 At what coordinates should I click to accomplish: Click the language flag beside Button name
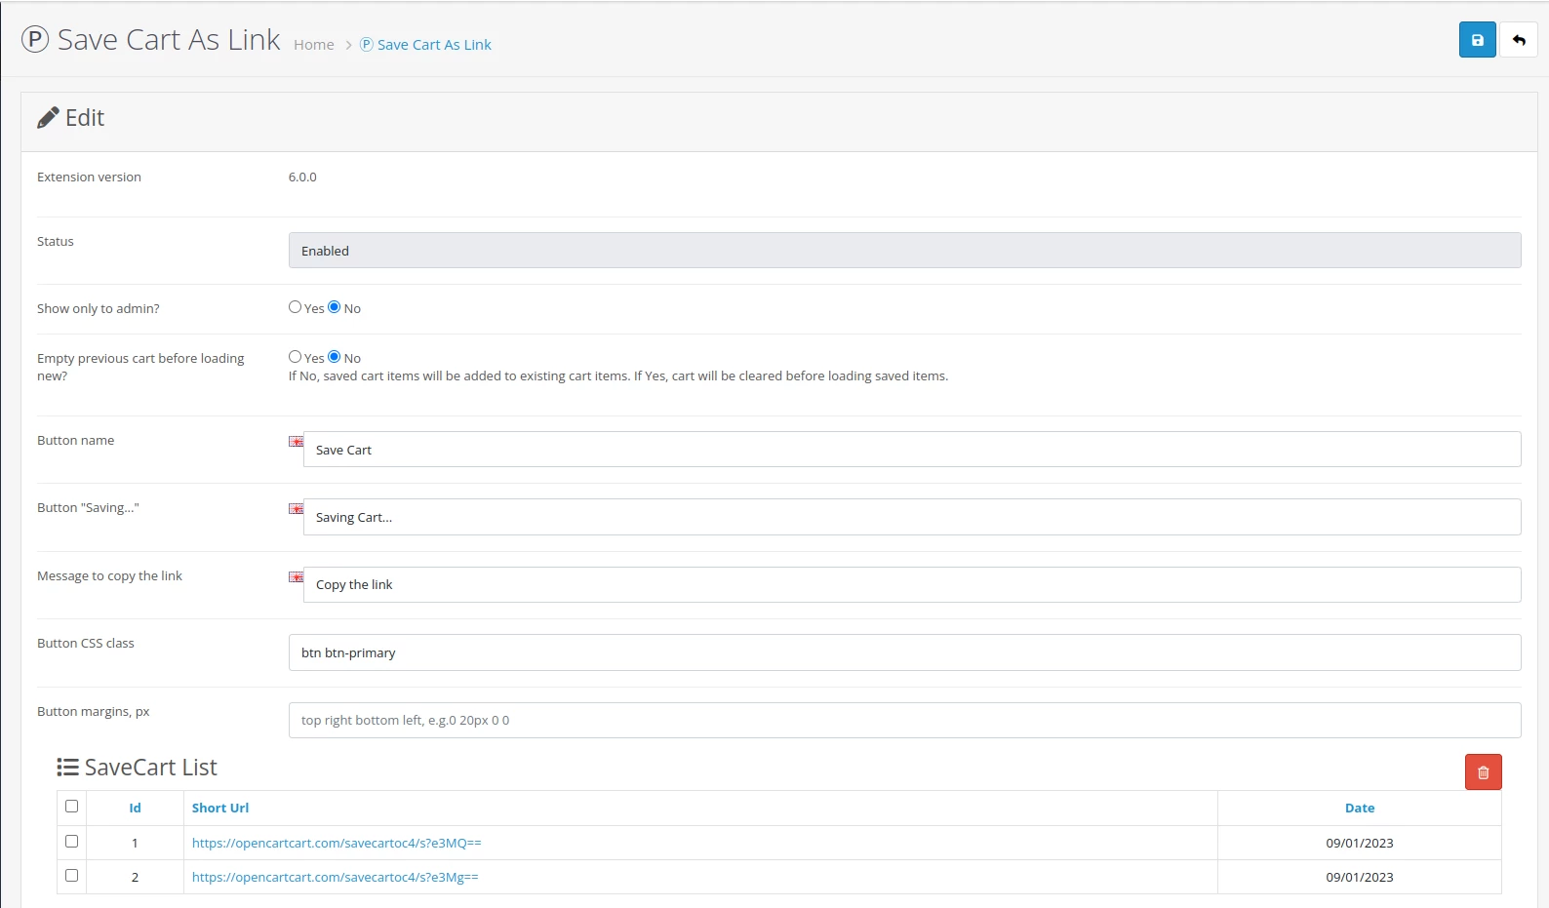[296, 442]
